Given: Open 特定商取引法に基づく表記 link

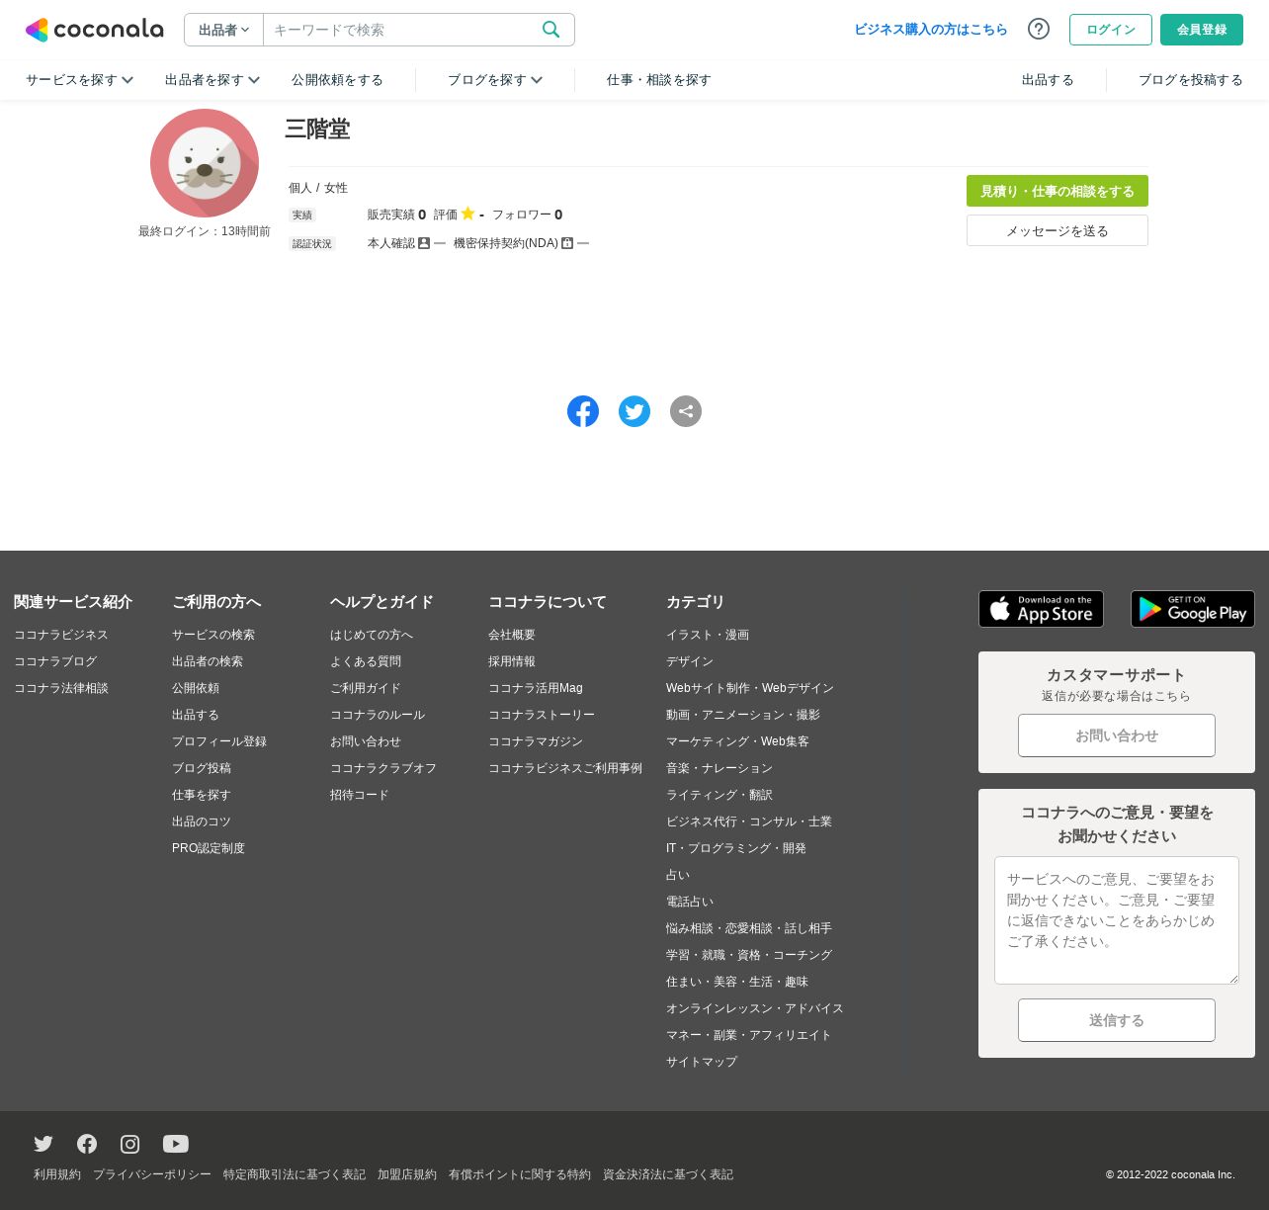Looking at the screenshot, I should pyautogui.click(x=295, y=1174).
